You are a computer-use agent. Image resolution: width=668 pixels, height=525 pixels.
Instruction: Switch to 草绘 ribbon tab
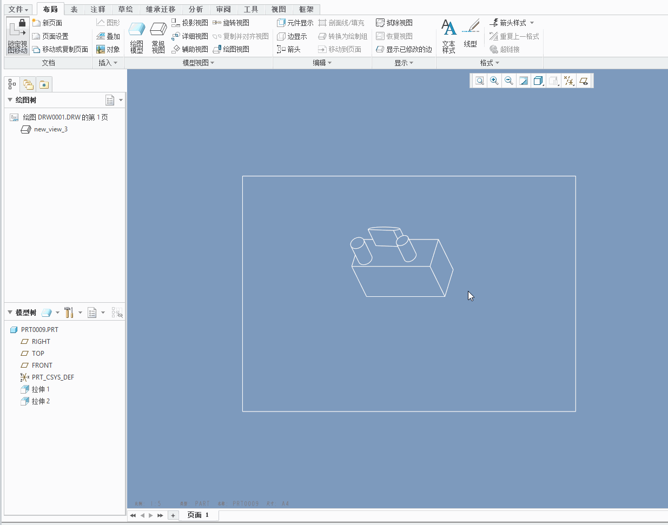tap(125, 9)
